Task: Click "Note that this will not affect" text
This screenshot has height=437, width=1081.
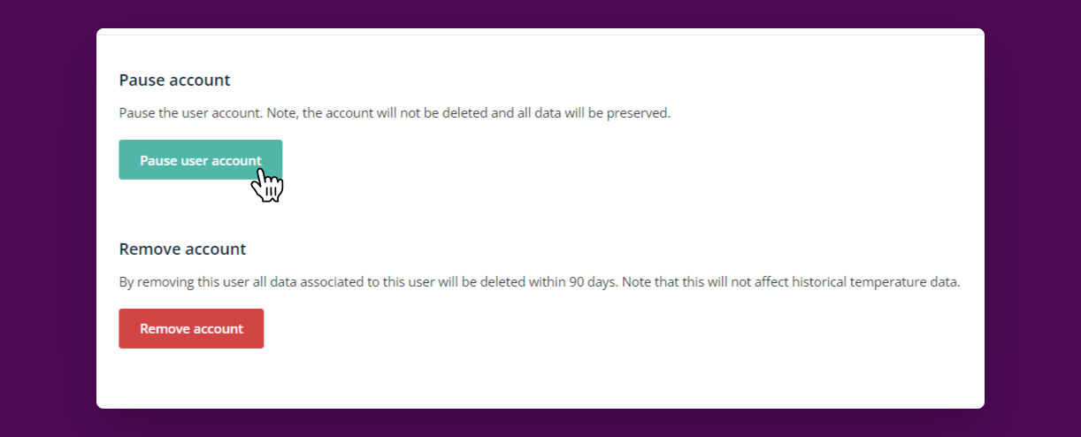Action: (x=706, y=282)
